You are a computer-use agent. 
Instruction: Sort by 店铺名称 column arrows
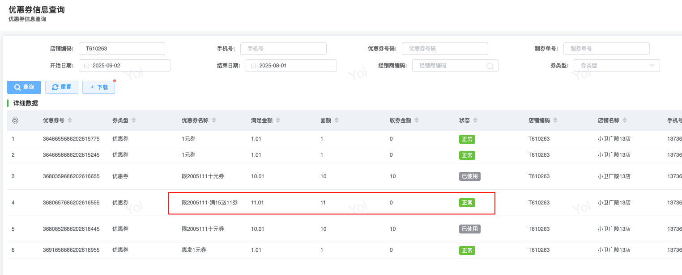625,121
